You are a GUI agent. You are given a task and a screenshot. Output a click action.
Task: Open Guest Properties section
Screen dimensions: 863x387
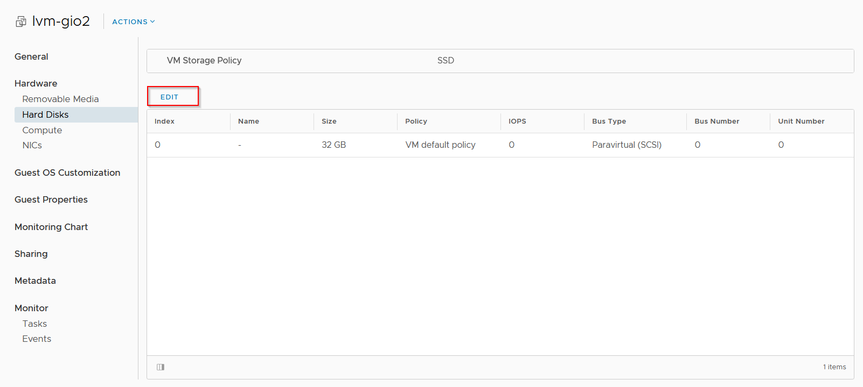[51, 199]
